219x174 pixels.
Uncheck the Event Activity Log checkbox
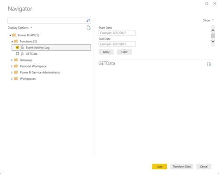(x=18, y=48)
